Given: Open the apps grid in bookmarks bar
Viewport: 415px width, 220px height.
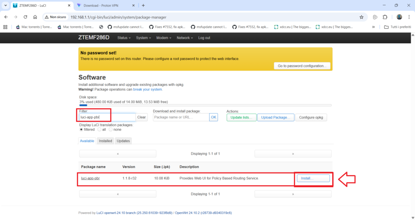Looking at the screenshot, I should click(5, 27).
